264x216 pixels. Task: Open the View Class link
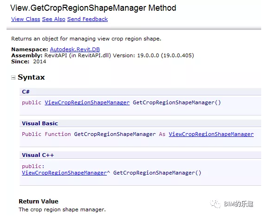coord(26,19)
